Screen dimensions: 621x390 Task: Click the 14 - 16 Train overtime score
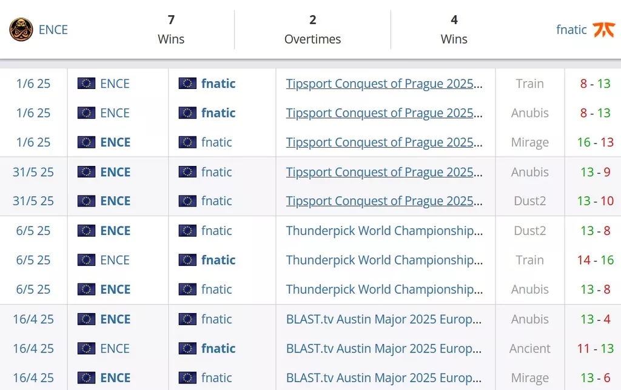[596, 260]
